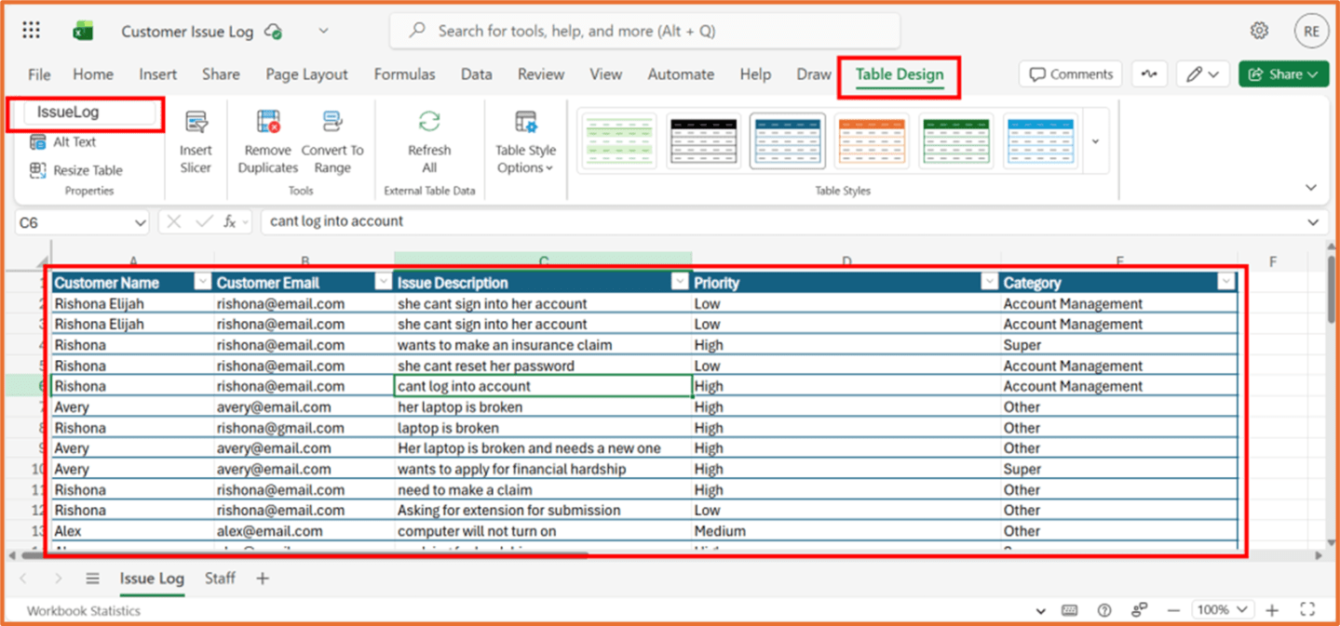Open the Comments pane

(x=1070, y=73)
